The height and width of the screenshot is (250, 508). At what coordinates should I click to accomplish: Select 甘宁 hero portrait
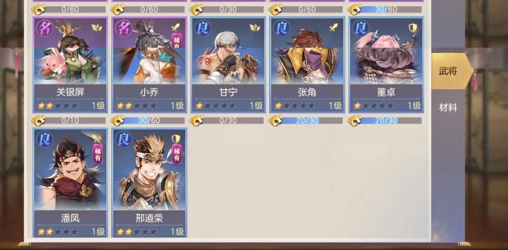[x=228, y=51]
